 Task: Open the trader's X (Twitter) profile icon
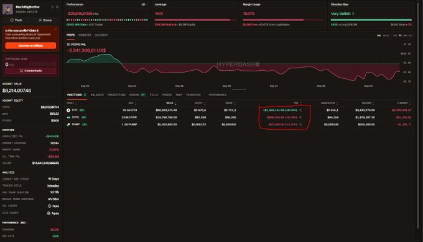(x=52, y=7)
